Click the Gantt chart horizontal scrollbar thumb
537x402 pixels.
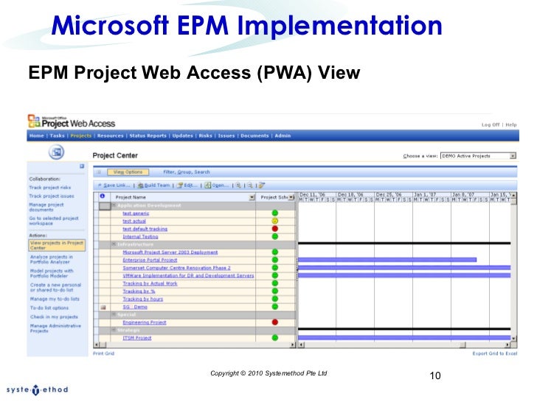[462, 345]
